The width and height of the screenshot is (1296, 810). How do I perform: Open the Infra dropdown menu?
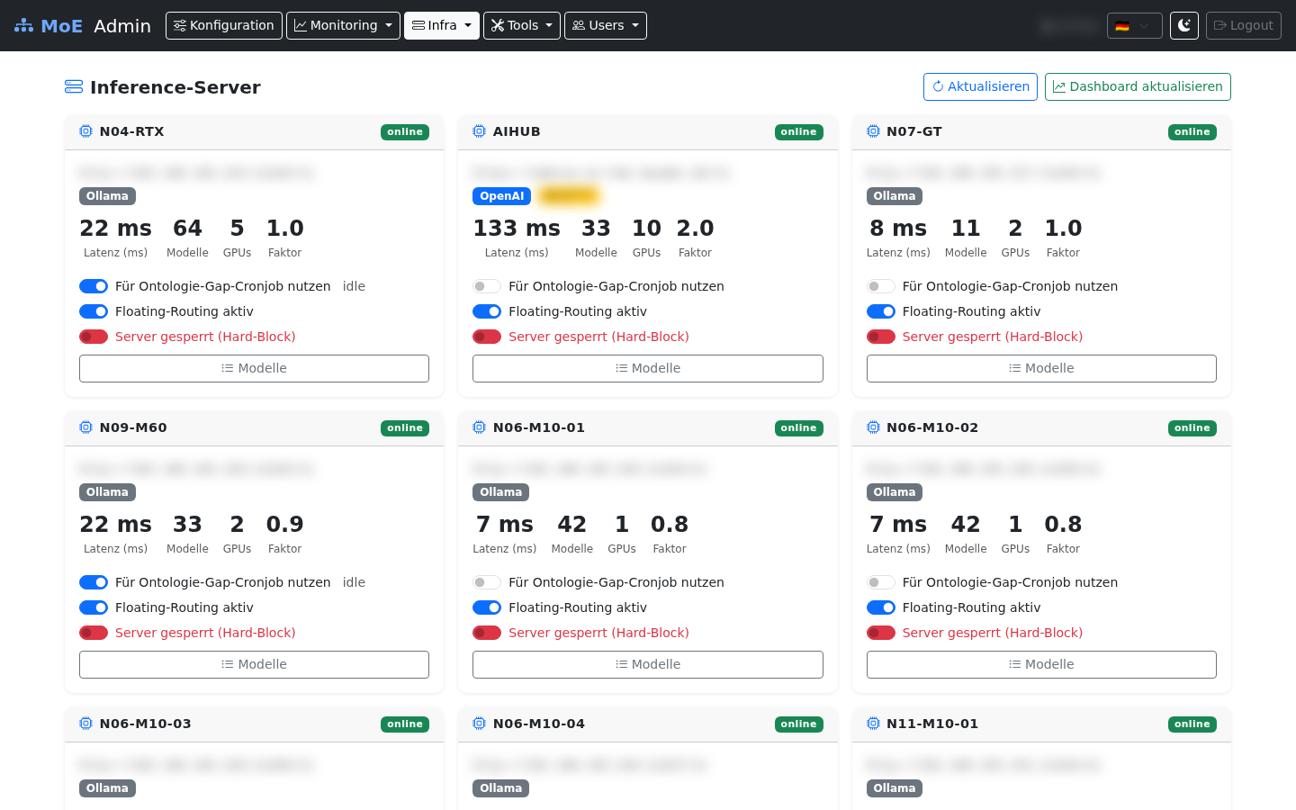coord(442,25)
